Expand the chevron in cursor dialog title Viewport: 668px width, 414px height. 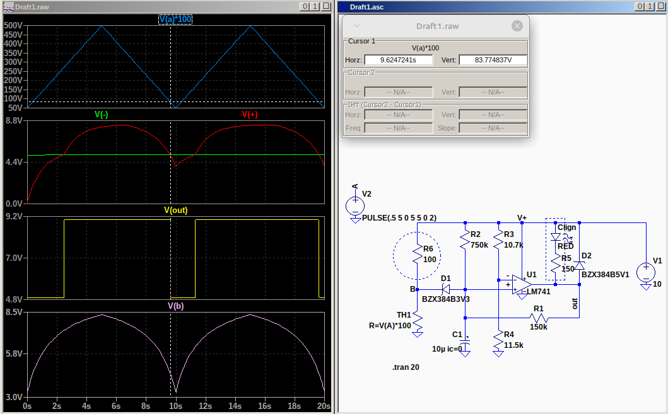tap(356, 26)
